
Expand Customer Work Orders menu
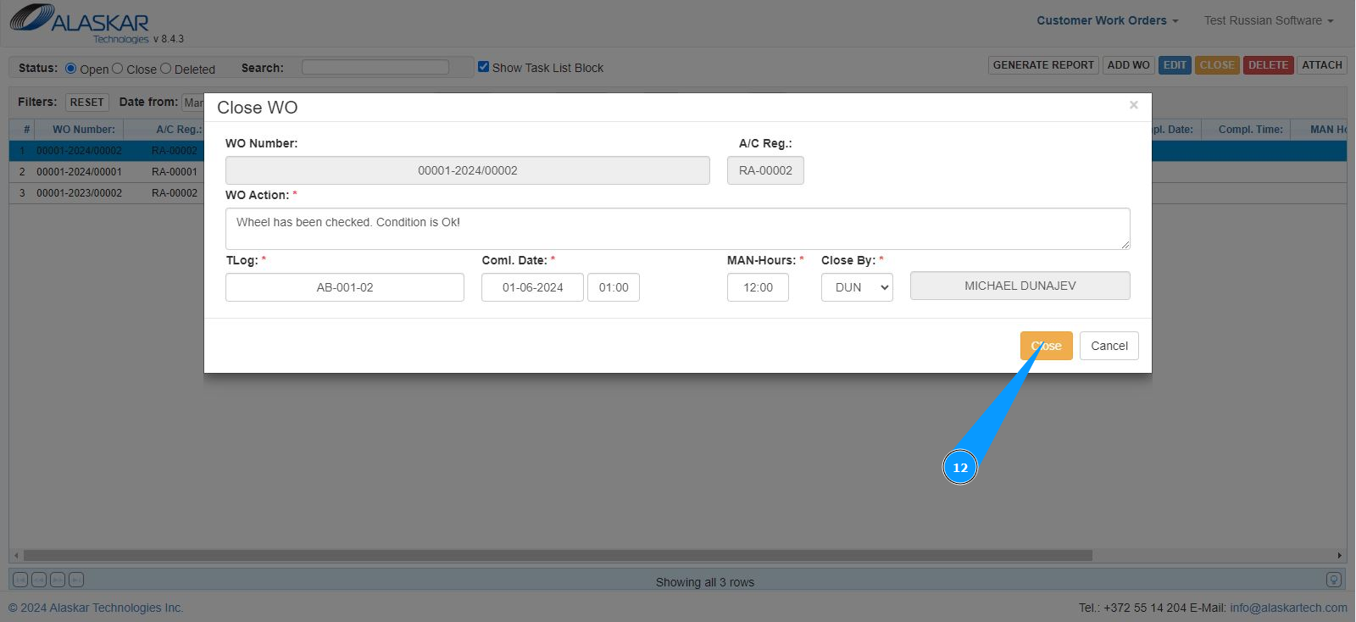pyautogui.click(x=1107, y=20)
